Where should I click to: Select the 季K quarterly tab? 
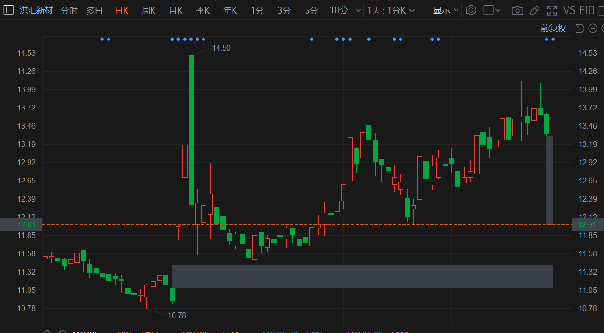coord(203,10)
